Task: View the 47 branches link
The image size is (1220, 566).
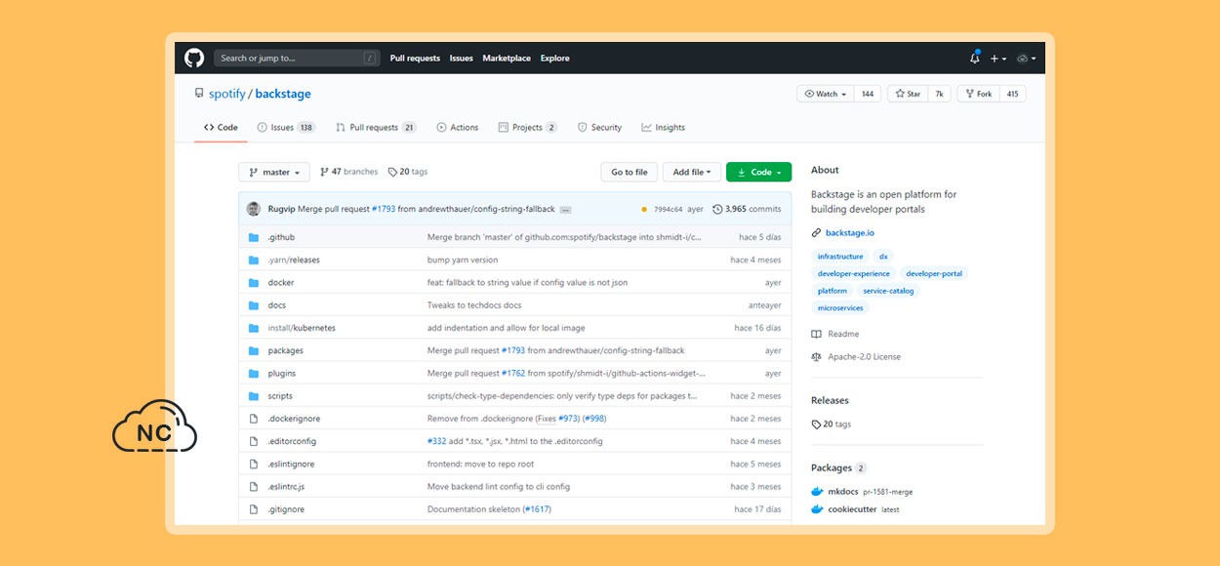Action: (349, 172)
